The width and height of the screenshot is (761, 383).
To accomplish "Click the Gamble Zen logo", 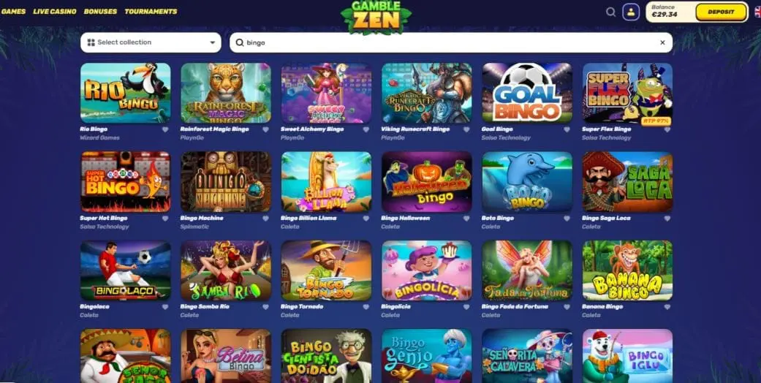I will (x=376, y=17).
